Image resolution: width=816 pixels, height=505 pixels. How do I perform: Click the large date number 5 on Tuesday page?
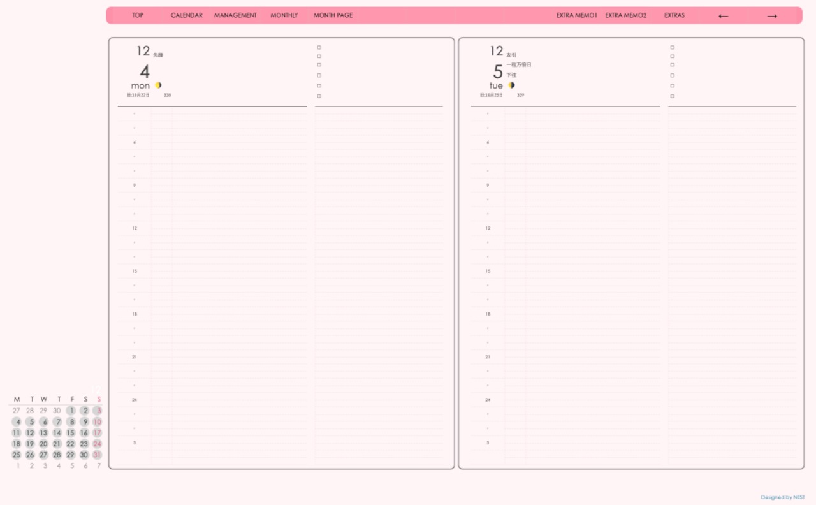tap(498, 71)
